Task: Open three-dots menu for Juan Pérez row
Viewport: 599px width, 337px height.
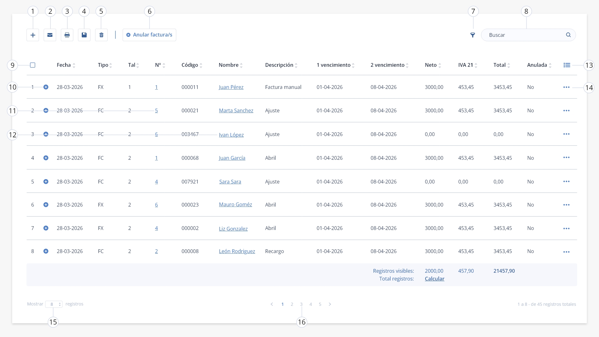Action: tap(567, 87)
